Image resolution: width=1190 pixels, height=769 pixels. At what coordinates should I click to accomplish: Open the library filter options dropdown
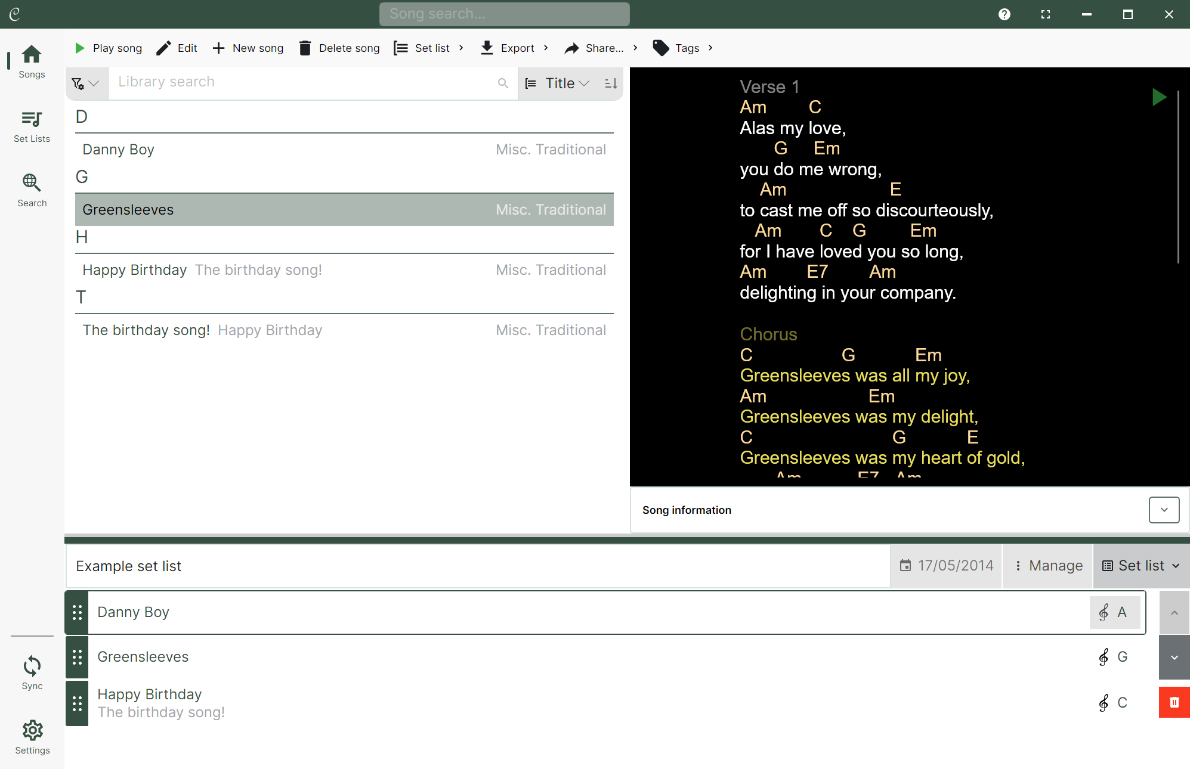coord(86,83)
